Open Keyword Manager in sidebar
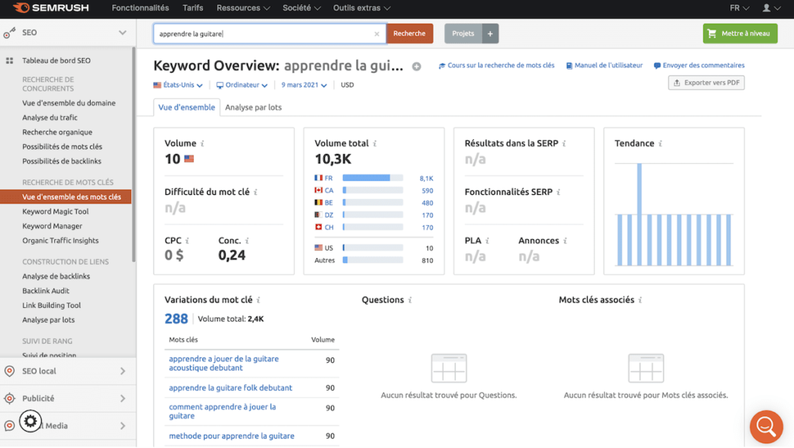 point(52,226)
